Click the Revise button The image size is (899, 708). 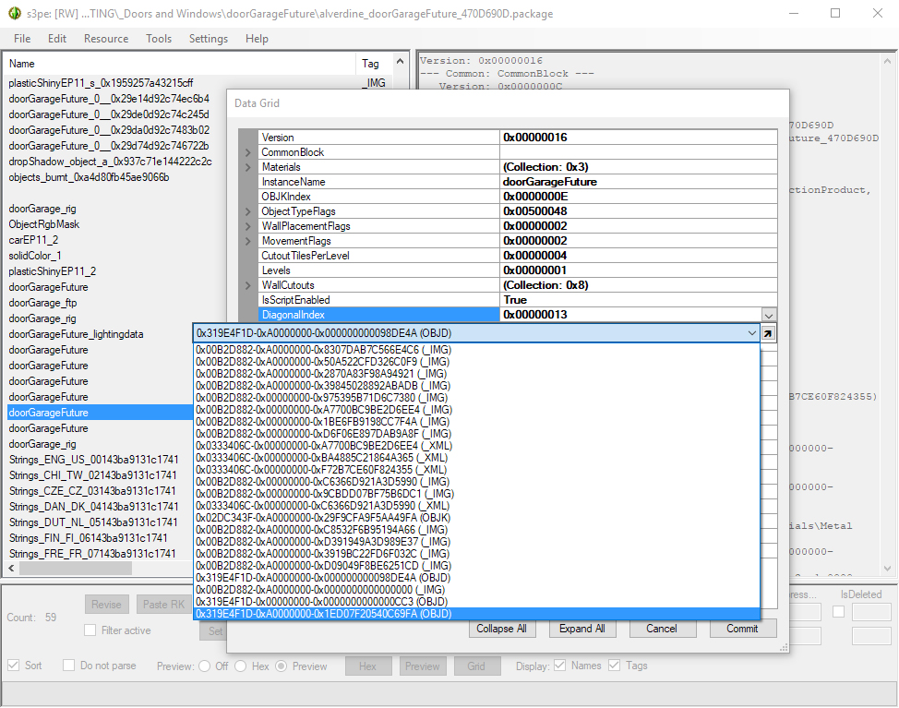(x=107, y=605)
